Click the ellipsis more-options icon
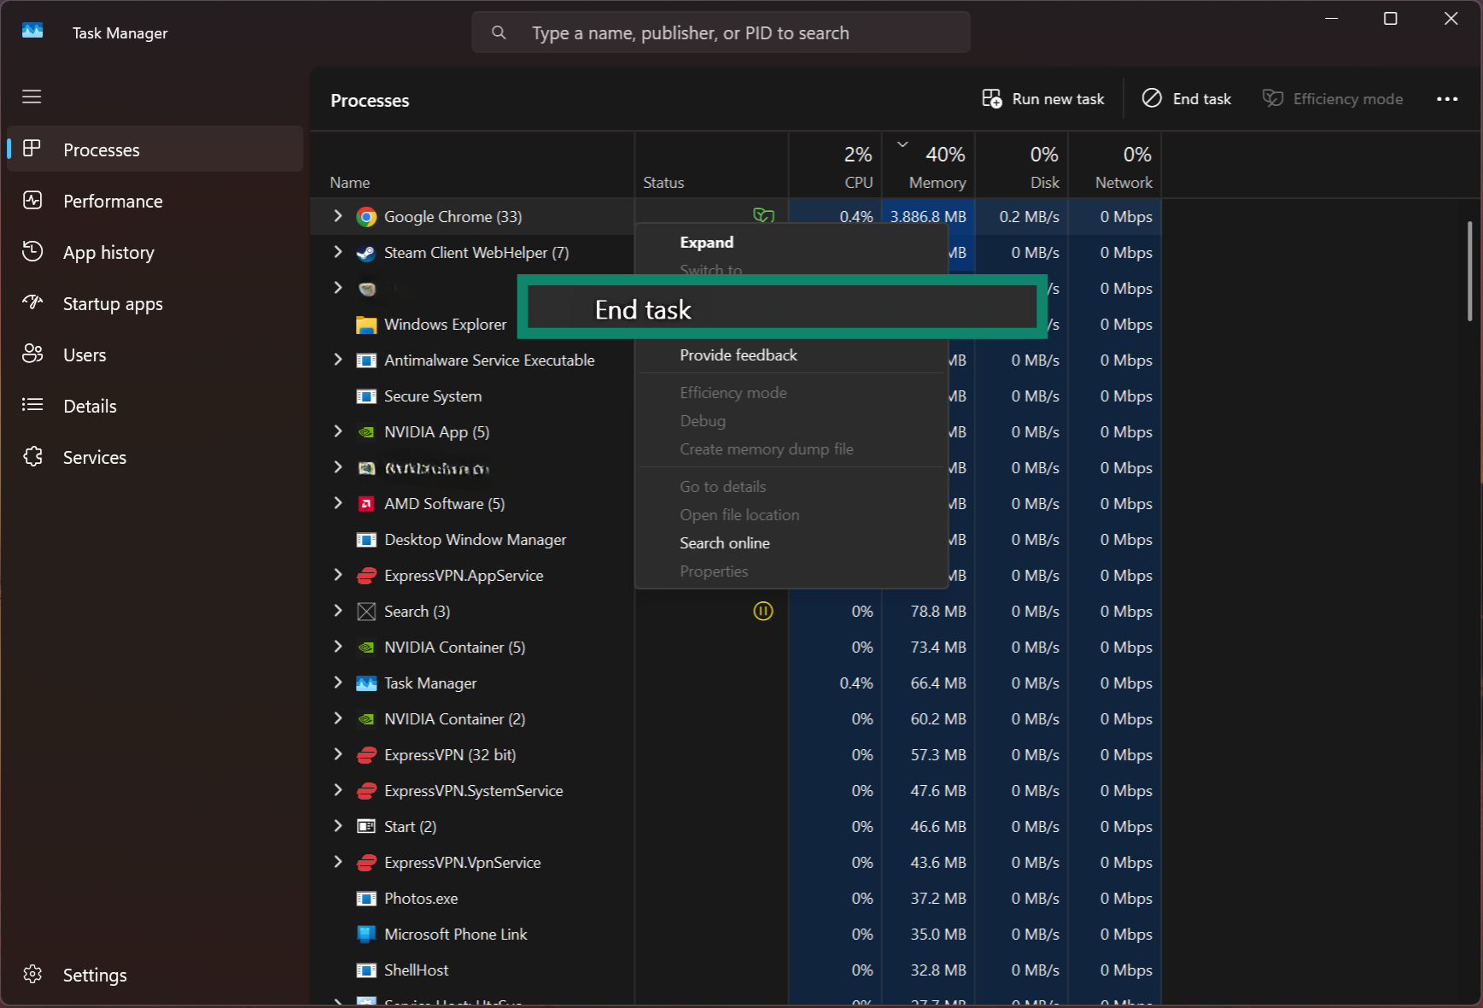1483x1008 pixels. (1447, 99)
